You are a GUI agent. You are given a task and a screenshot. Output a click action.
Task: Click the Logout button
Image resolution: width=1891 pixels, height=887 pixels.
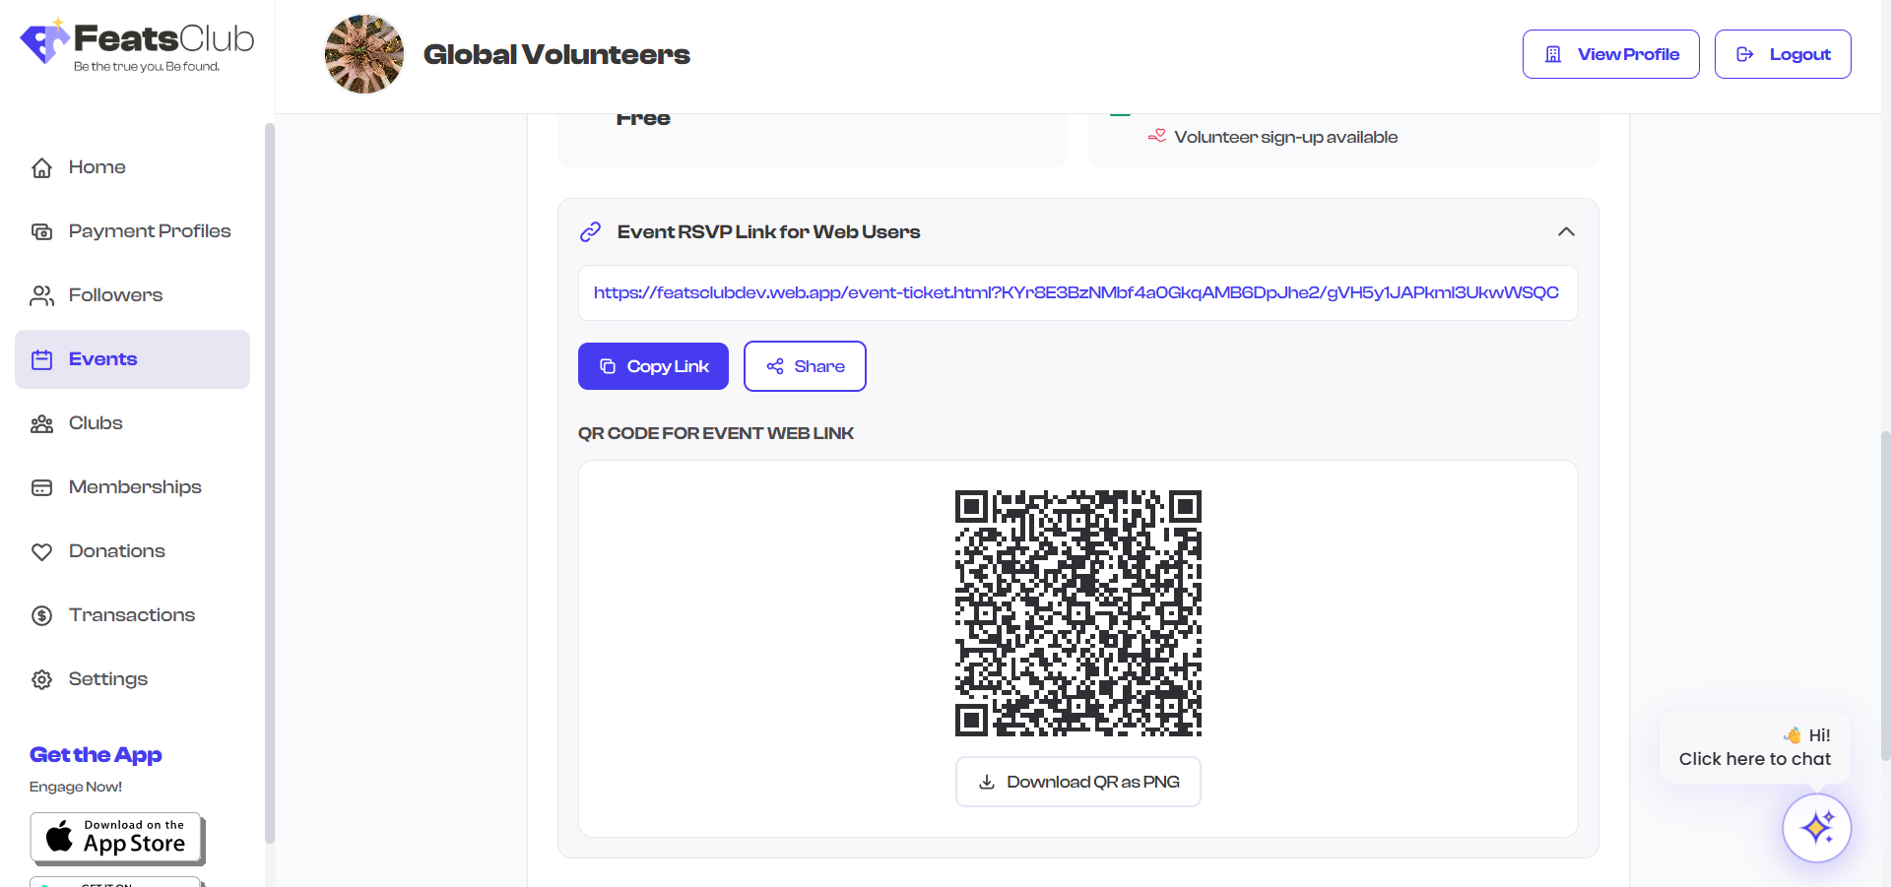[x=1783, y=54]
